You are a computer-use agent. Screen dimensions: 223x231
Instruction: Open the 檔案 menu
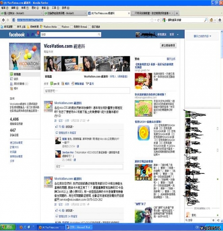tap(5, 8)
